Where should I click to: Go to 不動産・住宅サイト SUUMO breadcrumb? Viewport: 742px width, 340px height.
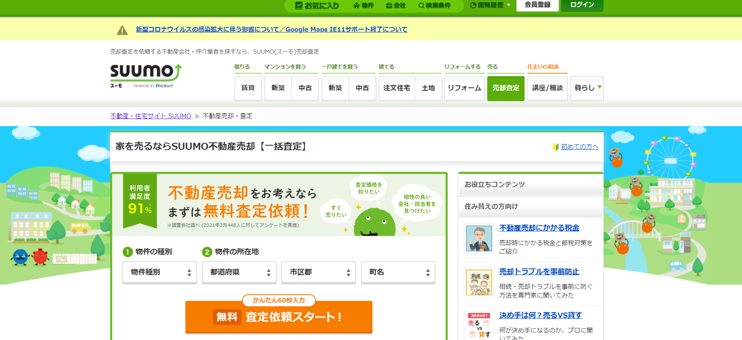[150, 116]
